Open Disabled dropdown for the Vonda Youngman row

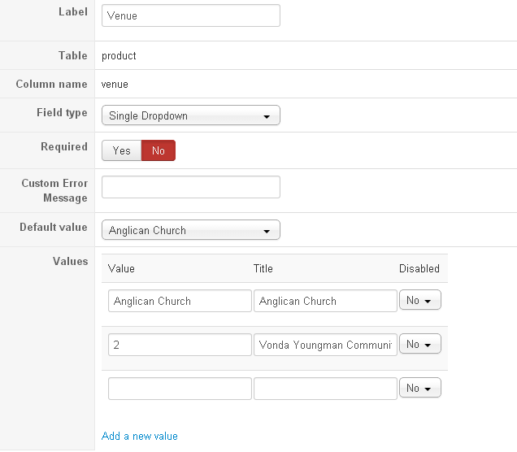tap(420, 345)
